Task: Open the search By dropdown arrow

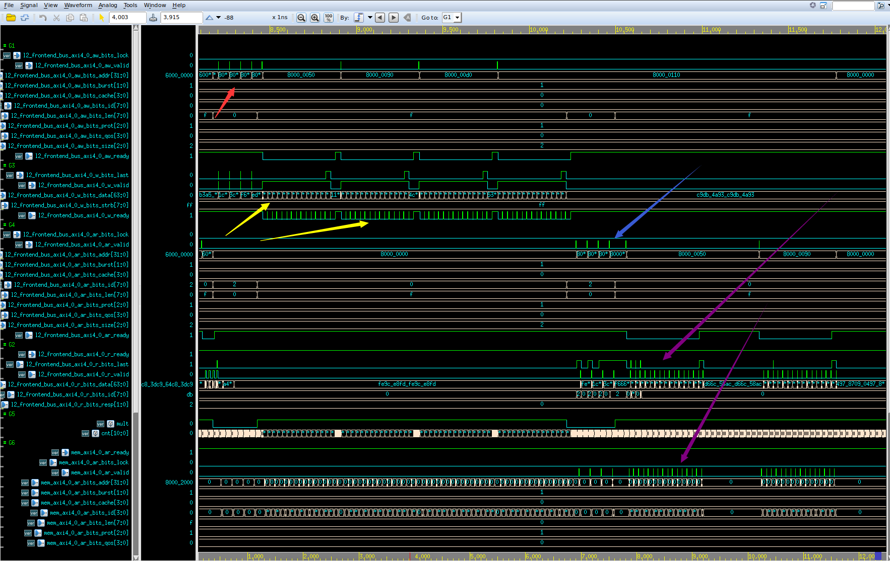Action: coord(369,18)
